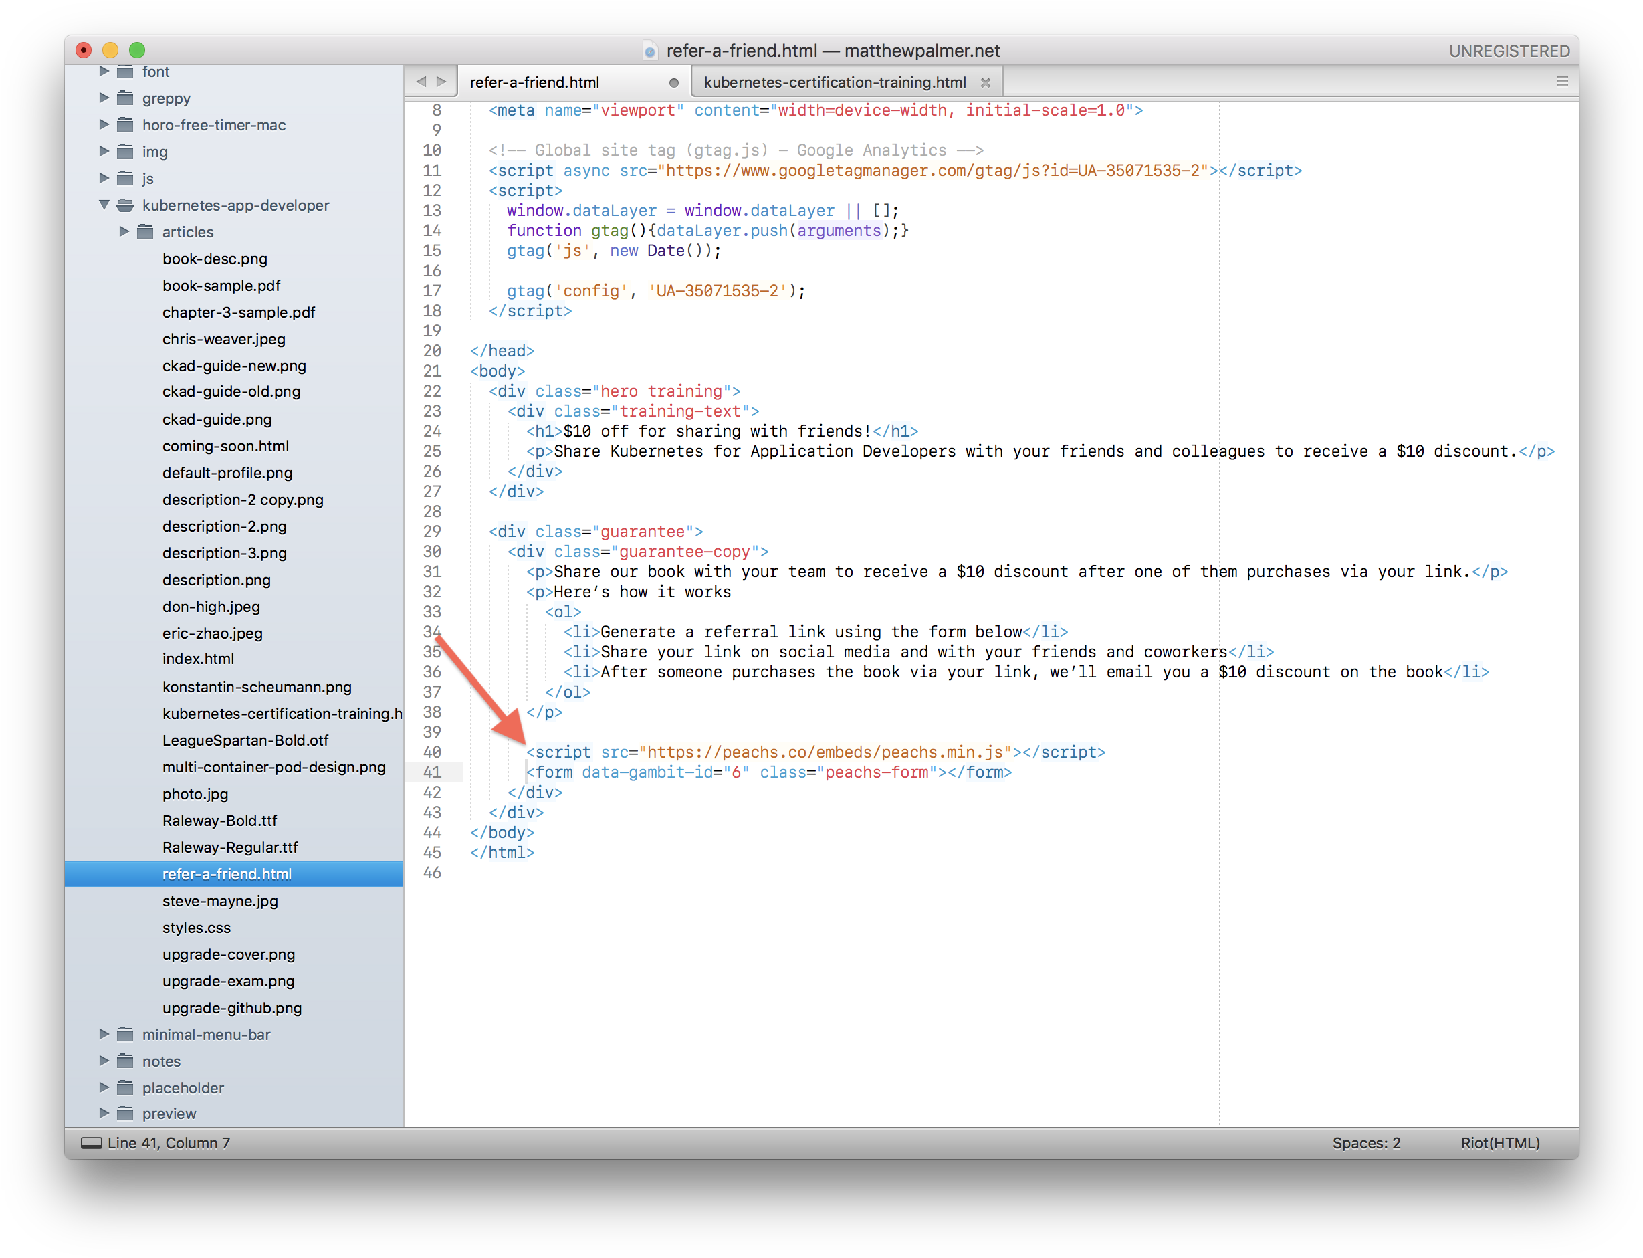Open the Spaces: 2 indentation menu
The height and width of the screenshot is (1258, 1643).
(1366, 1143)
